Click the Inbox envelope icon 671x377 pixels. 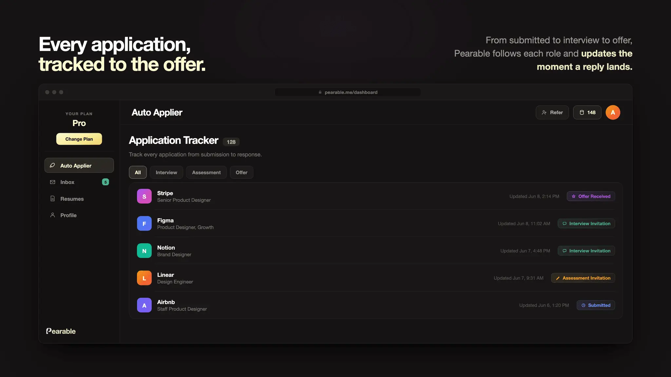click(52, 182)
